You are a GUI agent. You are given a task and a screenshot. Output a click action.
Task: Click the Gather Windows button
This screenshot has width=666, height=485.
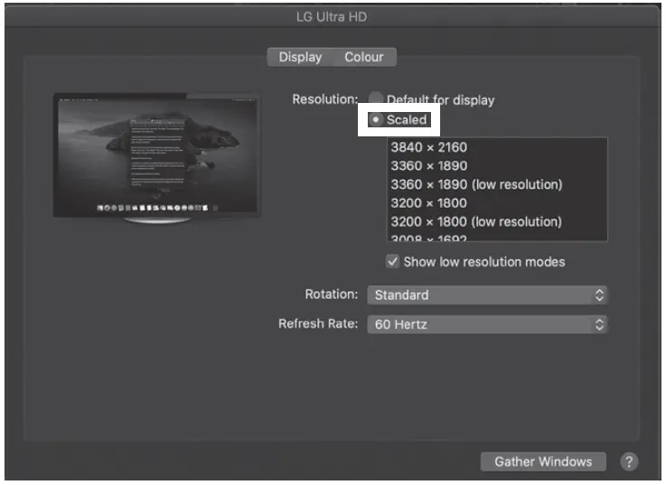[x=543, y=462]
